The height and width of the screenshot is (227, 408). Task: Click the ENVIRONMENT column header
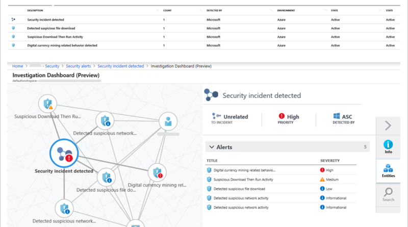point(286,10)
